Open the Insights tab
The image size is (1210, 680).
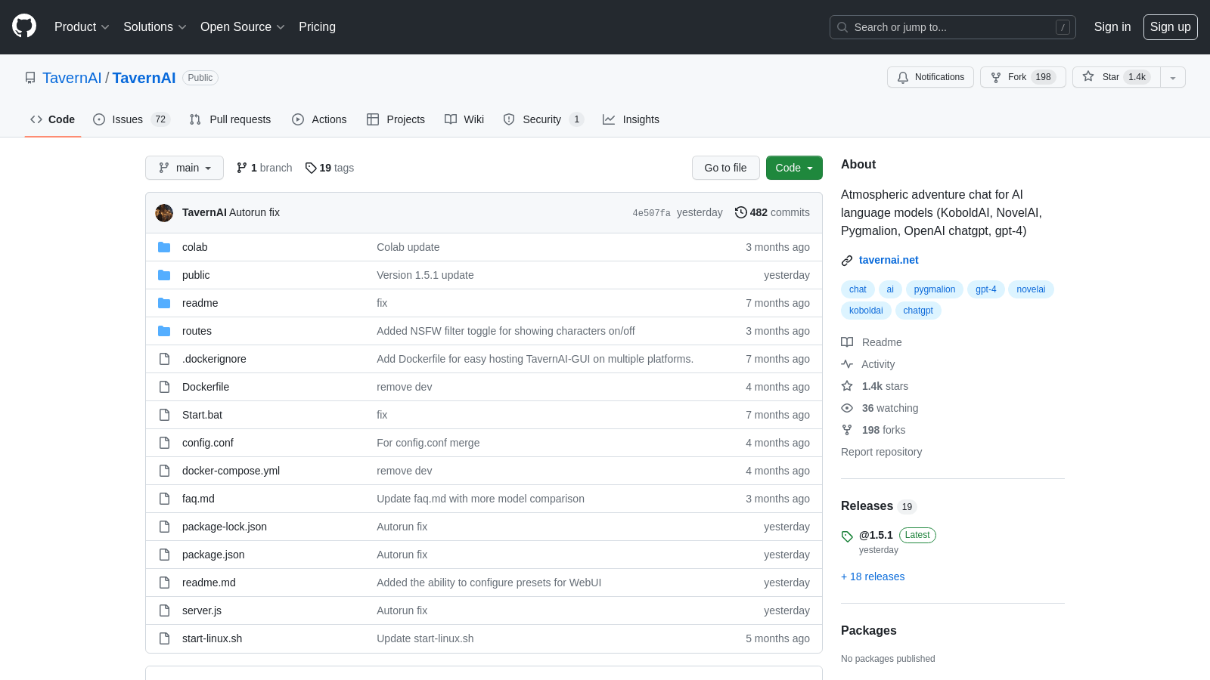631,119
